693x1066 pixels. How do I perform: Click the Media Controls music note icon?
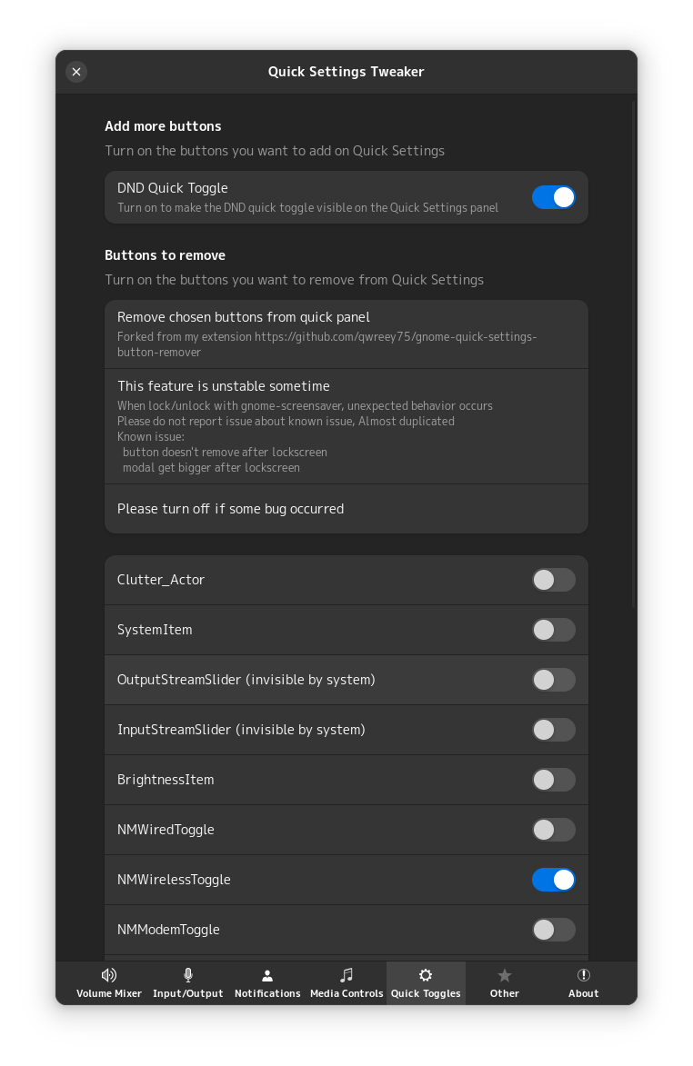pyautogui.click(x=346, y=975)
